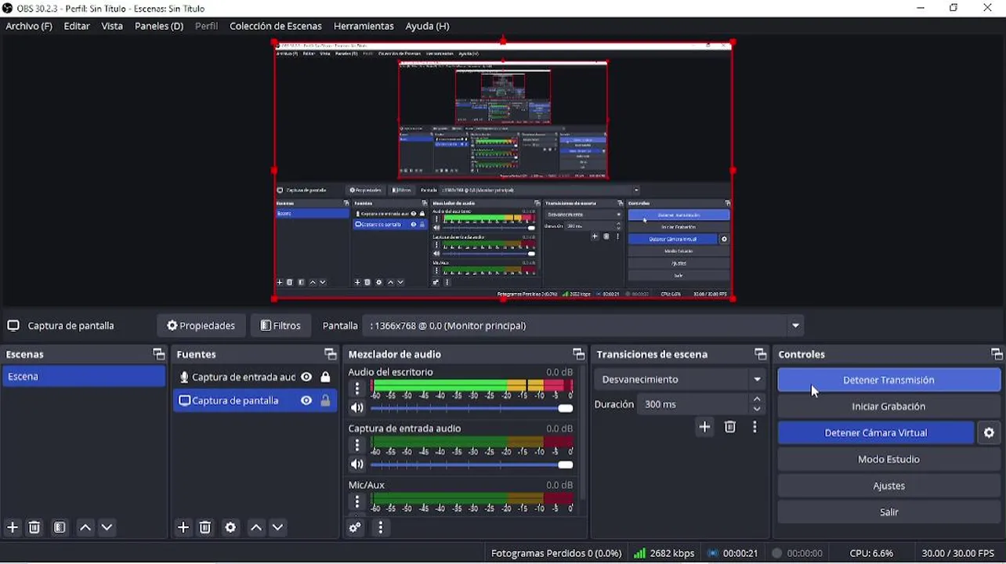Move scene up arrow in Escenas
The width and height of the screenshot is (1006, 564).
pyautogui.click(x=85, y=528)
